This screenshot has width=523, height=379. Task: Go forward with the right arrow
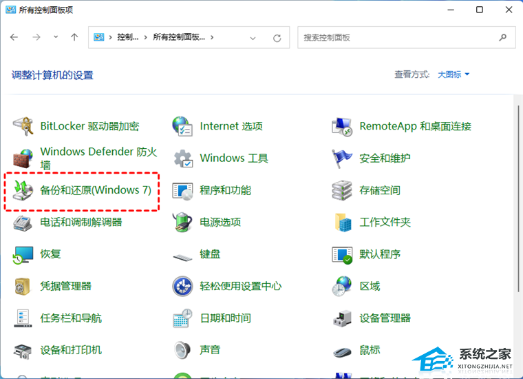point(36,37)
